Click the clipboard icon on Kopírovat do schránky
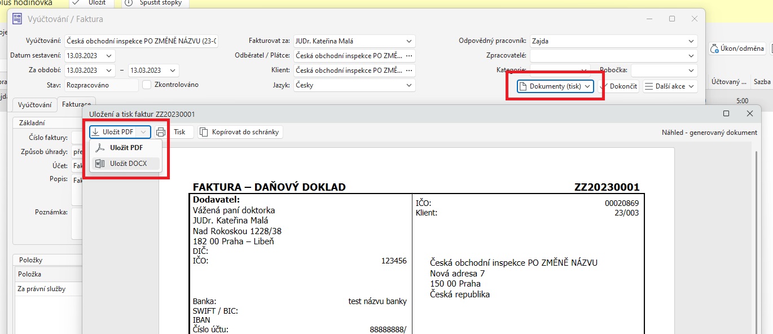The height and width of the screenshot is (334, 773). (x=203, y=132)
